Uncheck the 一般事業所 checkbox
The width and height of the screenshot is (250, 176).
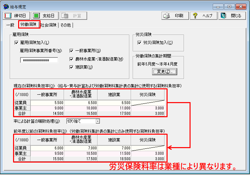point(71,51)
